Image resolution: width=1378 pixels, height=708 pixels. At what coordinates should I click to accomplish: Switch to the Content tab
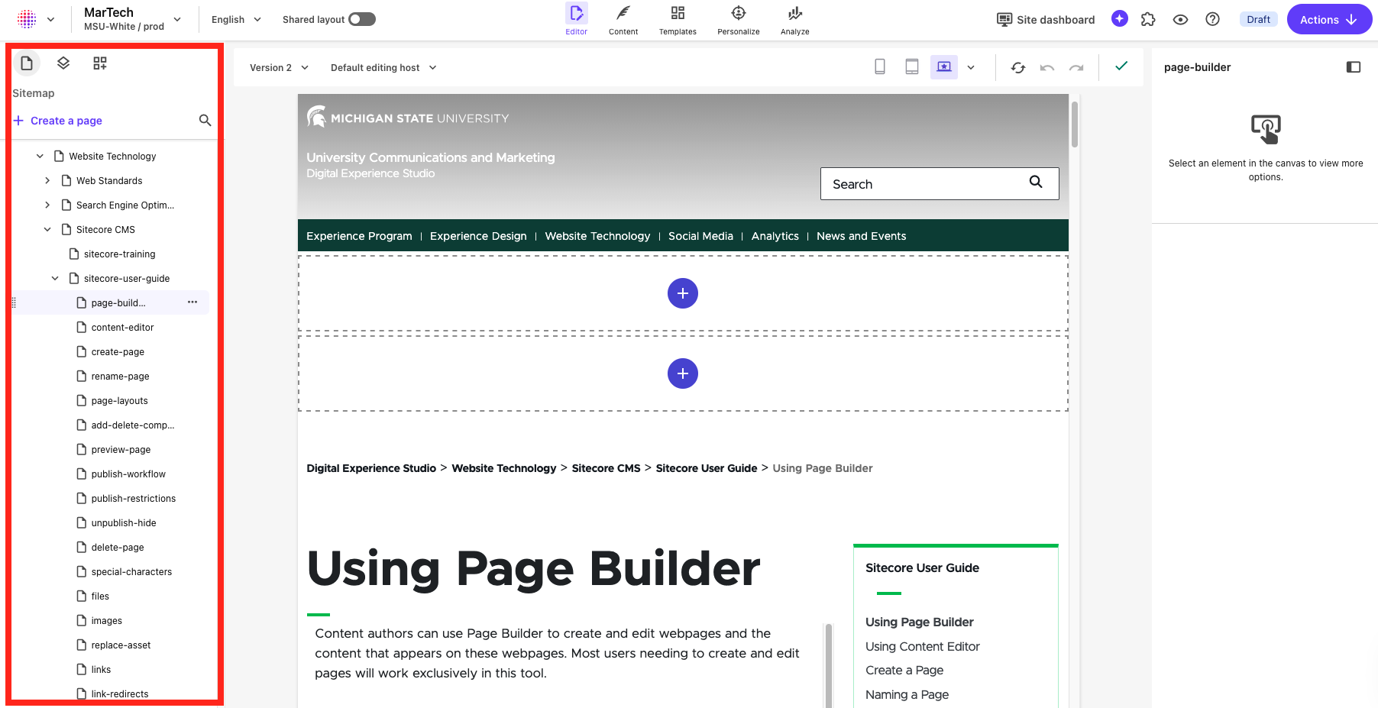point(623,20)
